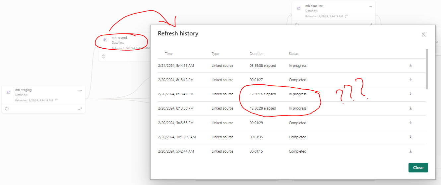Click duration 00:01:29
Screen dimensions: 441x185
[256, 123]
